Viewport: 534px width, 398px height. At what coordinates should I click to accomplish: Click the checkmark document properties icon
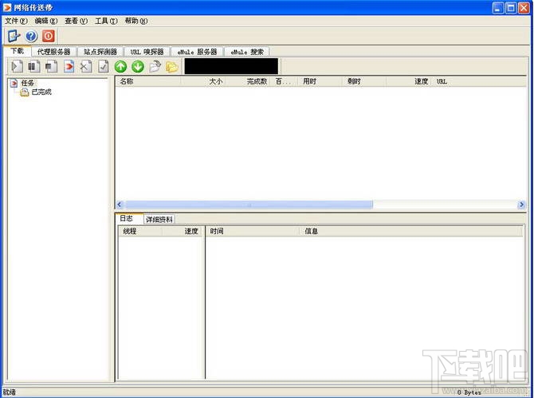[x=103, y=66]
